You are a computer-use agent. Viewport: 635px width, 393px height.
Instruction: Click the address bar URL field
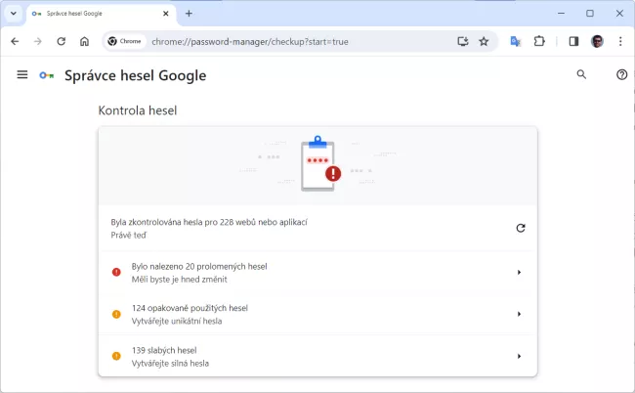pyautogui.click(x=293, y=42)
